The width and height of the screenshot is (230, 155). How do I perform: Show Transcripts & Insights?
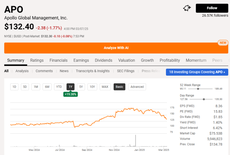(93, 71)
